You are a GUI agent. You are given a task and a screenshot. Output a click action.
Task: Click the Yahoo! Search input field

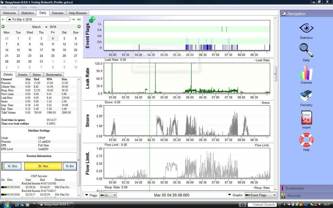(262, 205)
